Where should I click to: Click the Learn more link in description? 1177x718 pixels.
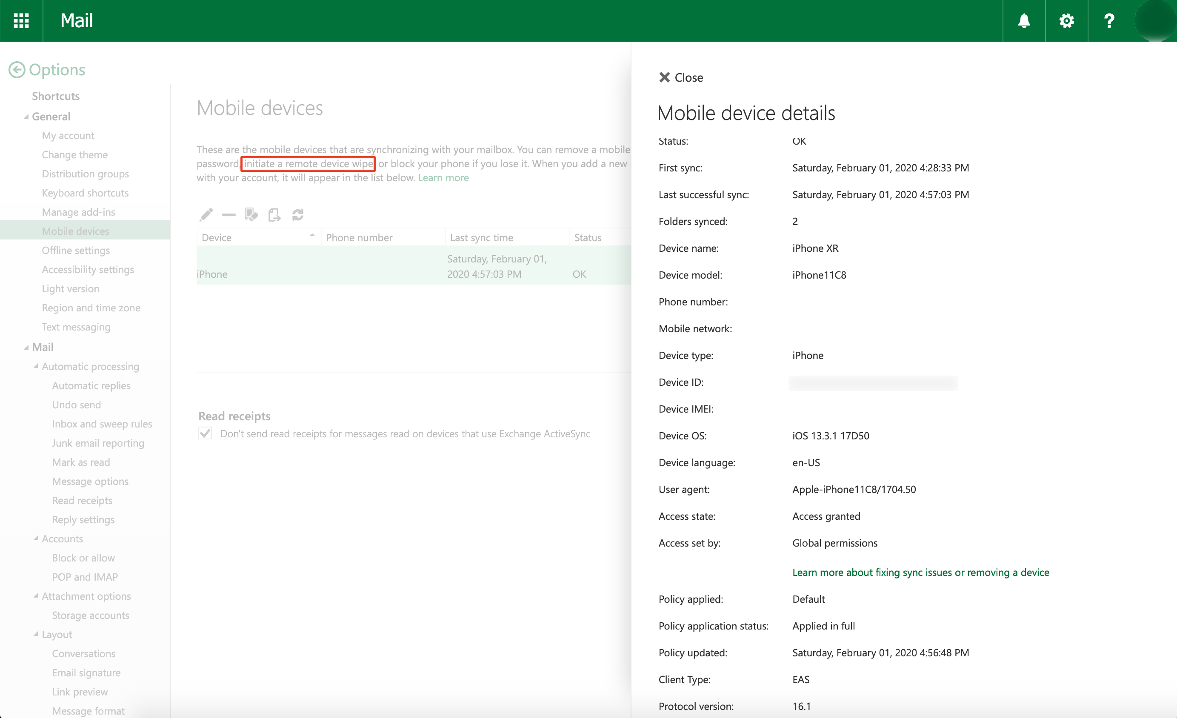443,177
